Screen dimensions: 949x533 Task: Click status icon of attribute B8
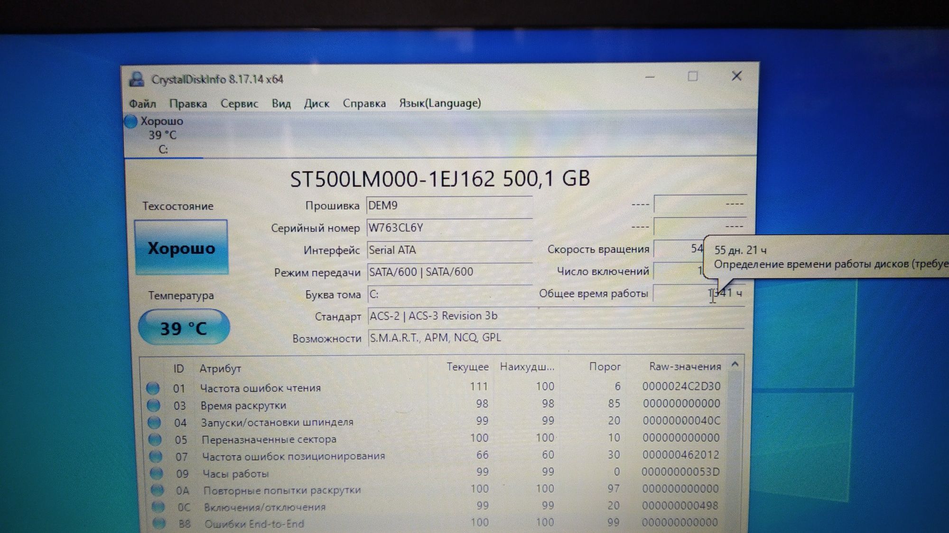(159, 524)
